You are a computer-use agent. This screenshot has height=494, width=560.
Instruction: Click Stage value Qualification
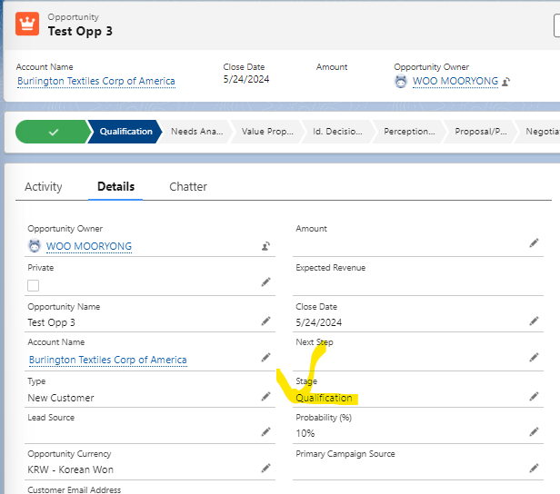pos(324,398)
